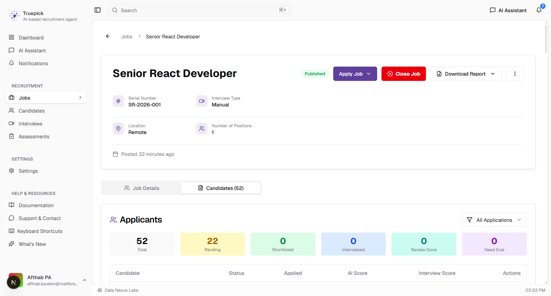Select the Candidates (52) tab
Screen dimensions: 551x296
click(x=221, y=188)
